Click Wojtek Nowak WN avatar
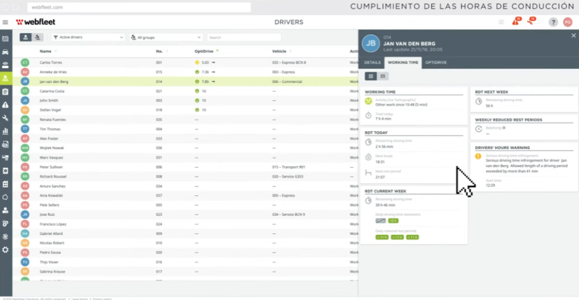 [25, 148]
